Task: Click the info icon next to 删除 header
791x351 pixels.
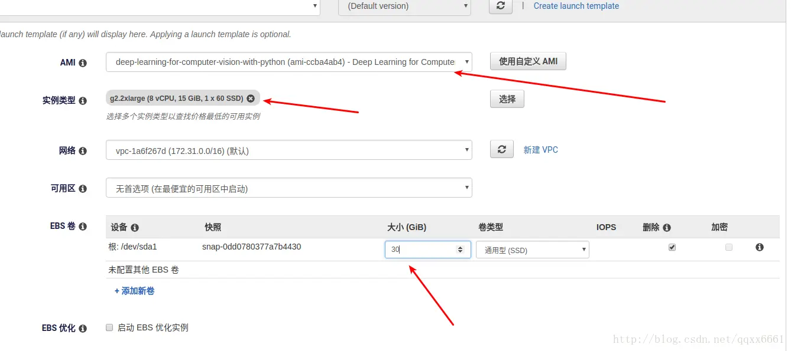Action: point(667,228)
